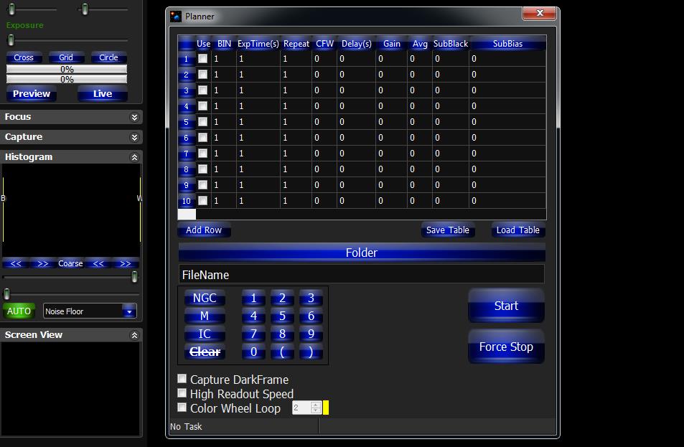The width and height of the screenshot is (684, 447).
Task: Click the Live button
Action: click(x=103, y=94)
